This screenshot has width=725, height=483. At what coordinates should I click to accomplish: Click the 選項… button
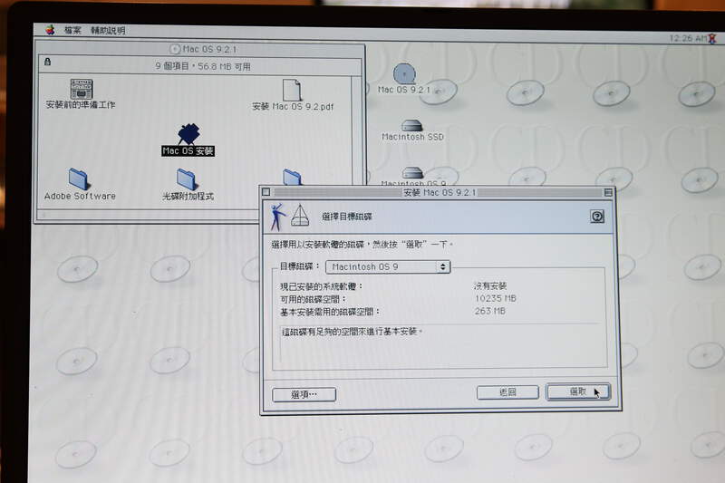(x=304, y=394)
